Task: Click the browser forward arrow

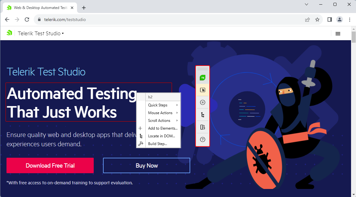Action: point(17,19)
